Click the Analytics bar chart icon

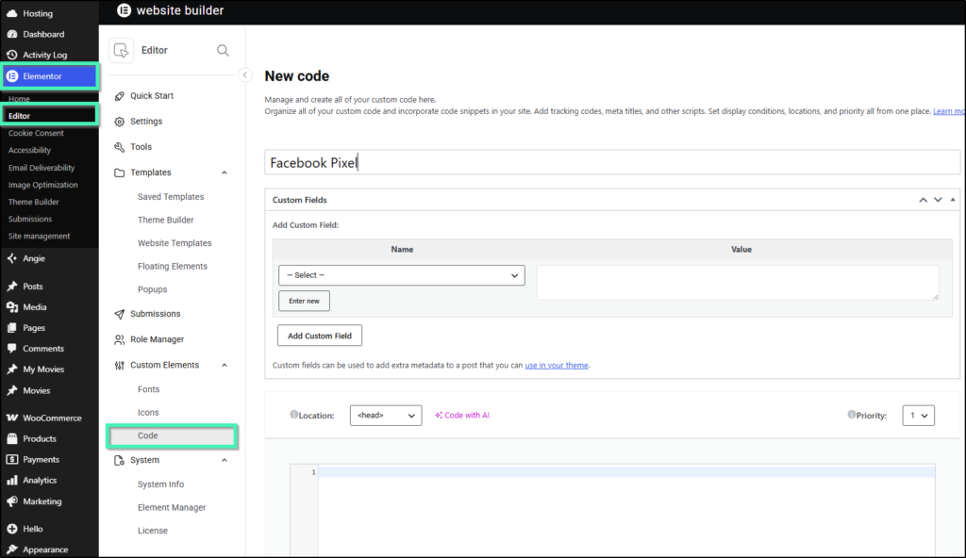11,480
